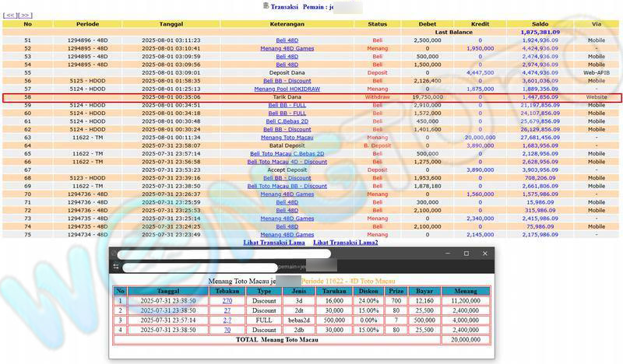Click B. Deposit status in row 64
Image resolution: width=623 pixels, height=364 pixels.
click(378, 145)
